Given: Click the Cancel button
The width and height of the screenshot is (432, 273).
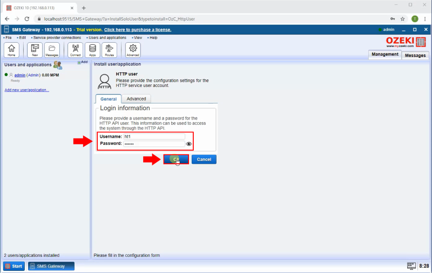Looking at the screenshot, I should point(204,159).
